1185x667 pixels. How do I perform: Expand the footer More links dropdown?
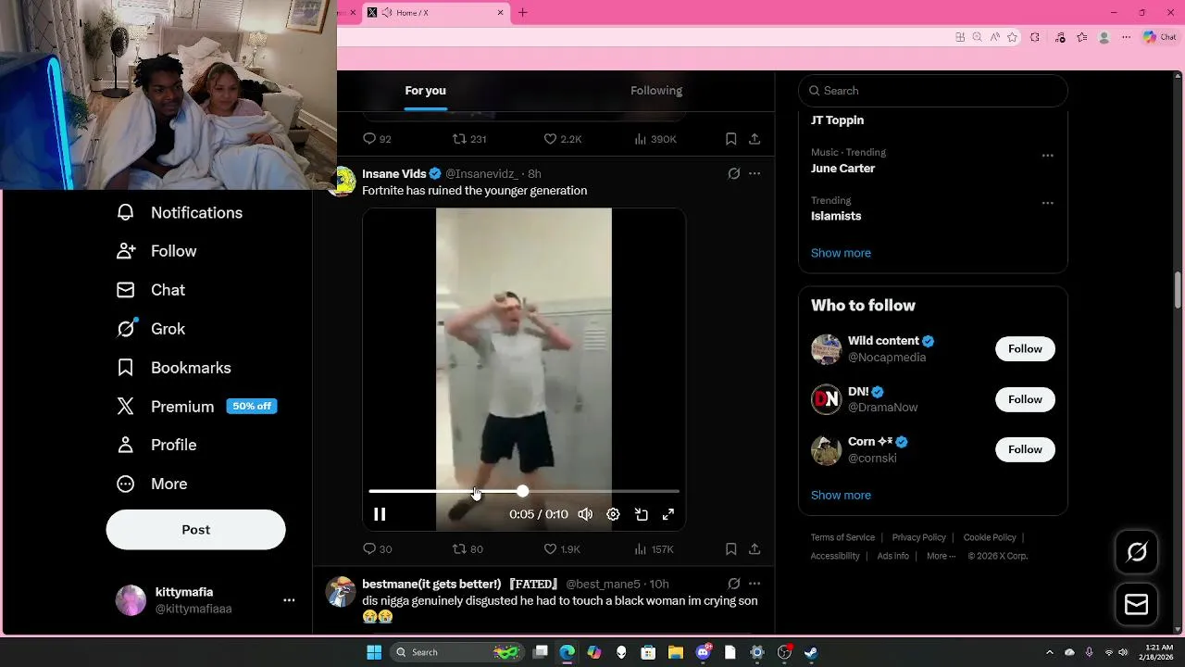942,556
